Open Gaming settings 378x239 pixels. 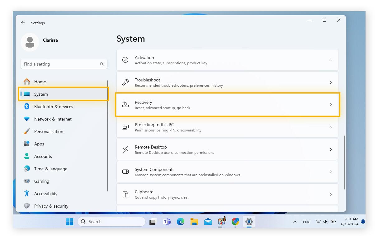pyautogui.click(x=41, y=181)
